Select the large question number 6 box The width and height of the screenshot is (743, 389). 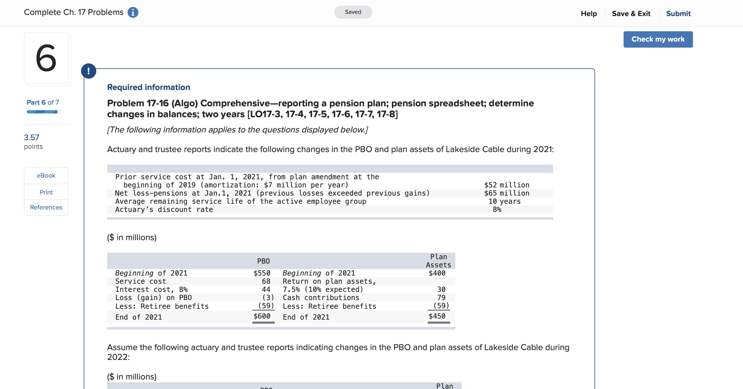point(46,58)
